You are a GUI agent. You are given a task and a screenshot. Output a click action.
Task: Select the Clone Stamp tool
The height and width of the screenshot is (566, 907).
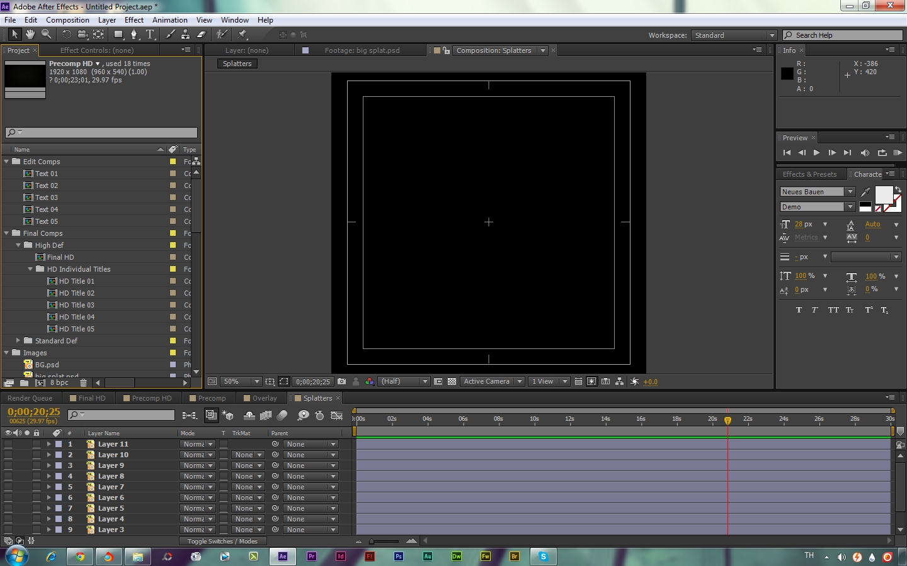[x=186, y=35]
